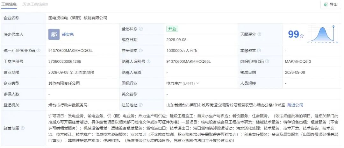Show help icon beside 实缴资本
The height and width of the screenshot is (148, 344).
(259, 50)
